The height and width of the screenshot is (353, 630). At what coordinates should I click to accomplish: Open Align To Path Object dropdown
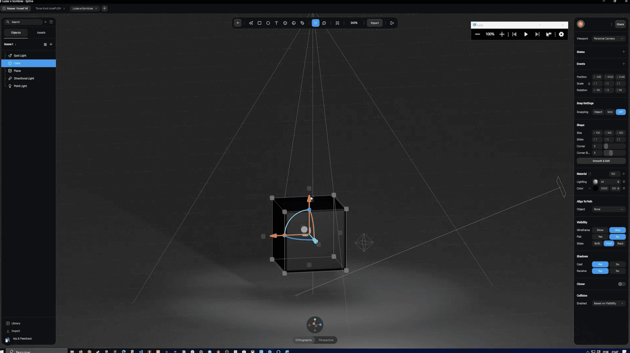click(x=608, y=209)
